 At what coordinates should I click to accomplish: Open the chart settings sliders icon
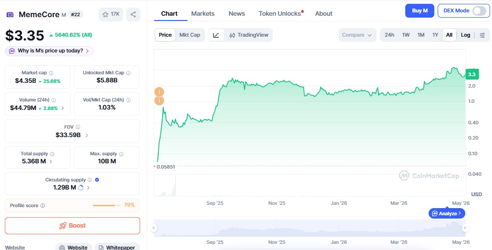coord(482,35)
